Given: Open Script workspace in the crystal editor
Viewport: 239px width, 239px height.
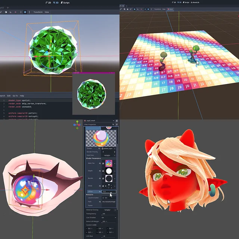Looking at the screenshot, I should click(65, 3).
